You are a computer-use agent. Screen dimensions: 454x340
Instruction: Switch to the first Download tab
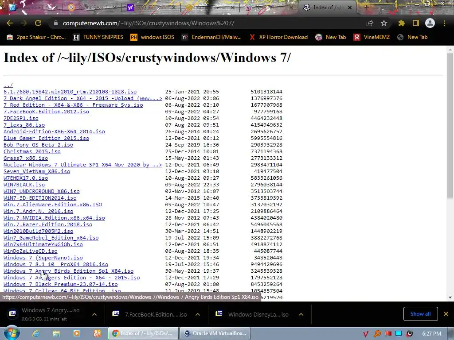[33, 8]
